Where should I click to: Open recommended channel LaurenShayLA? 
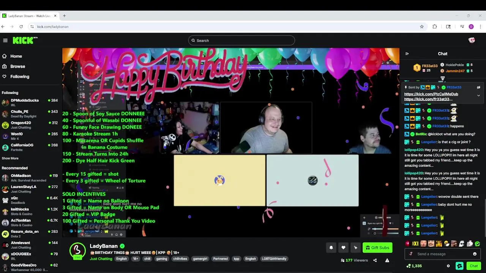pyautogui.click(x=30, y=189)
